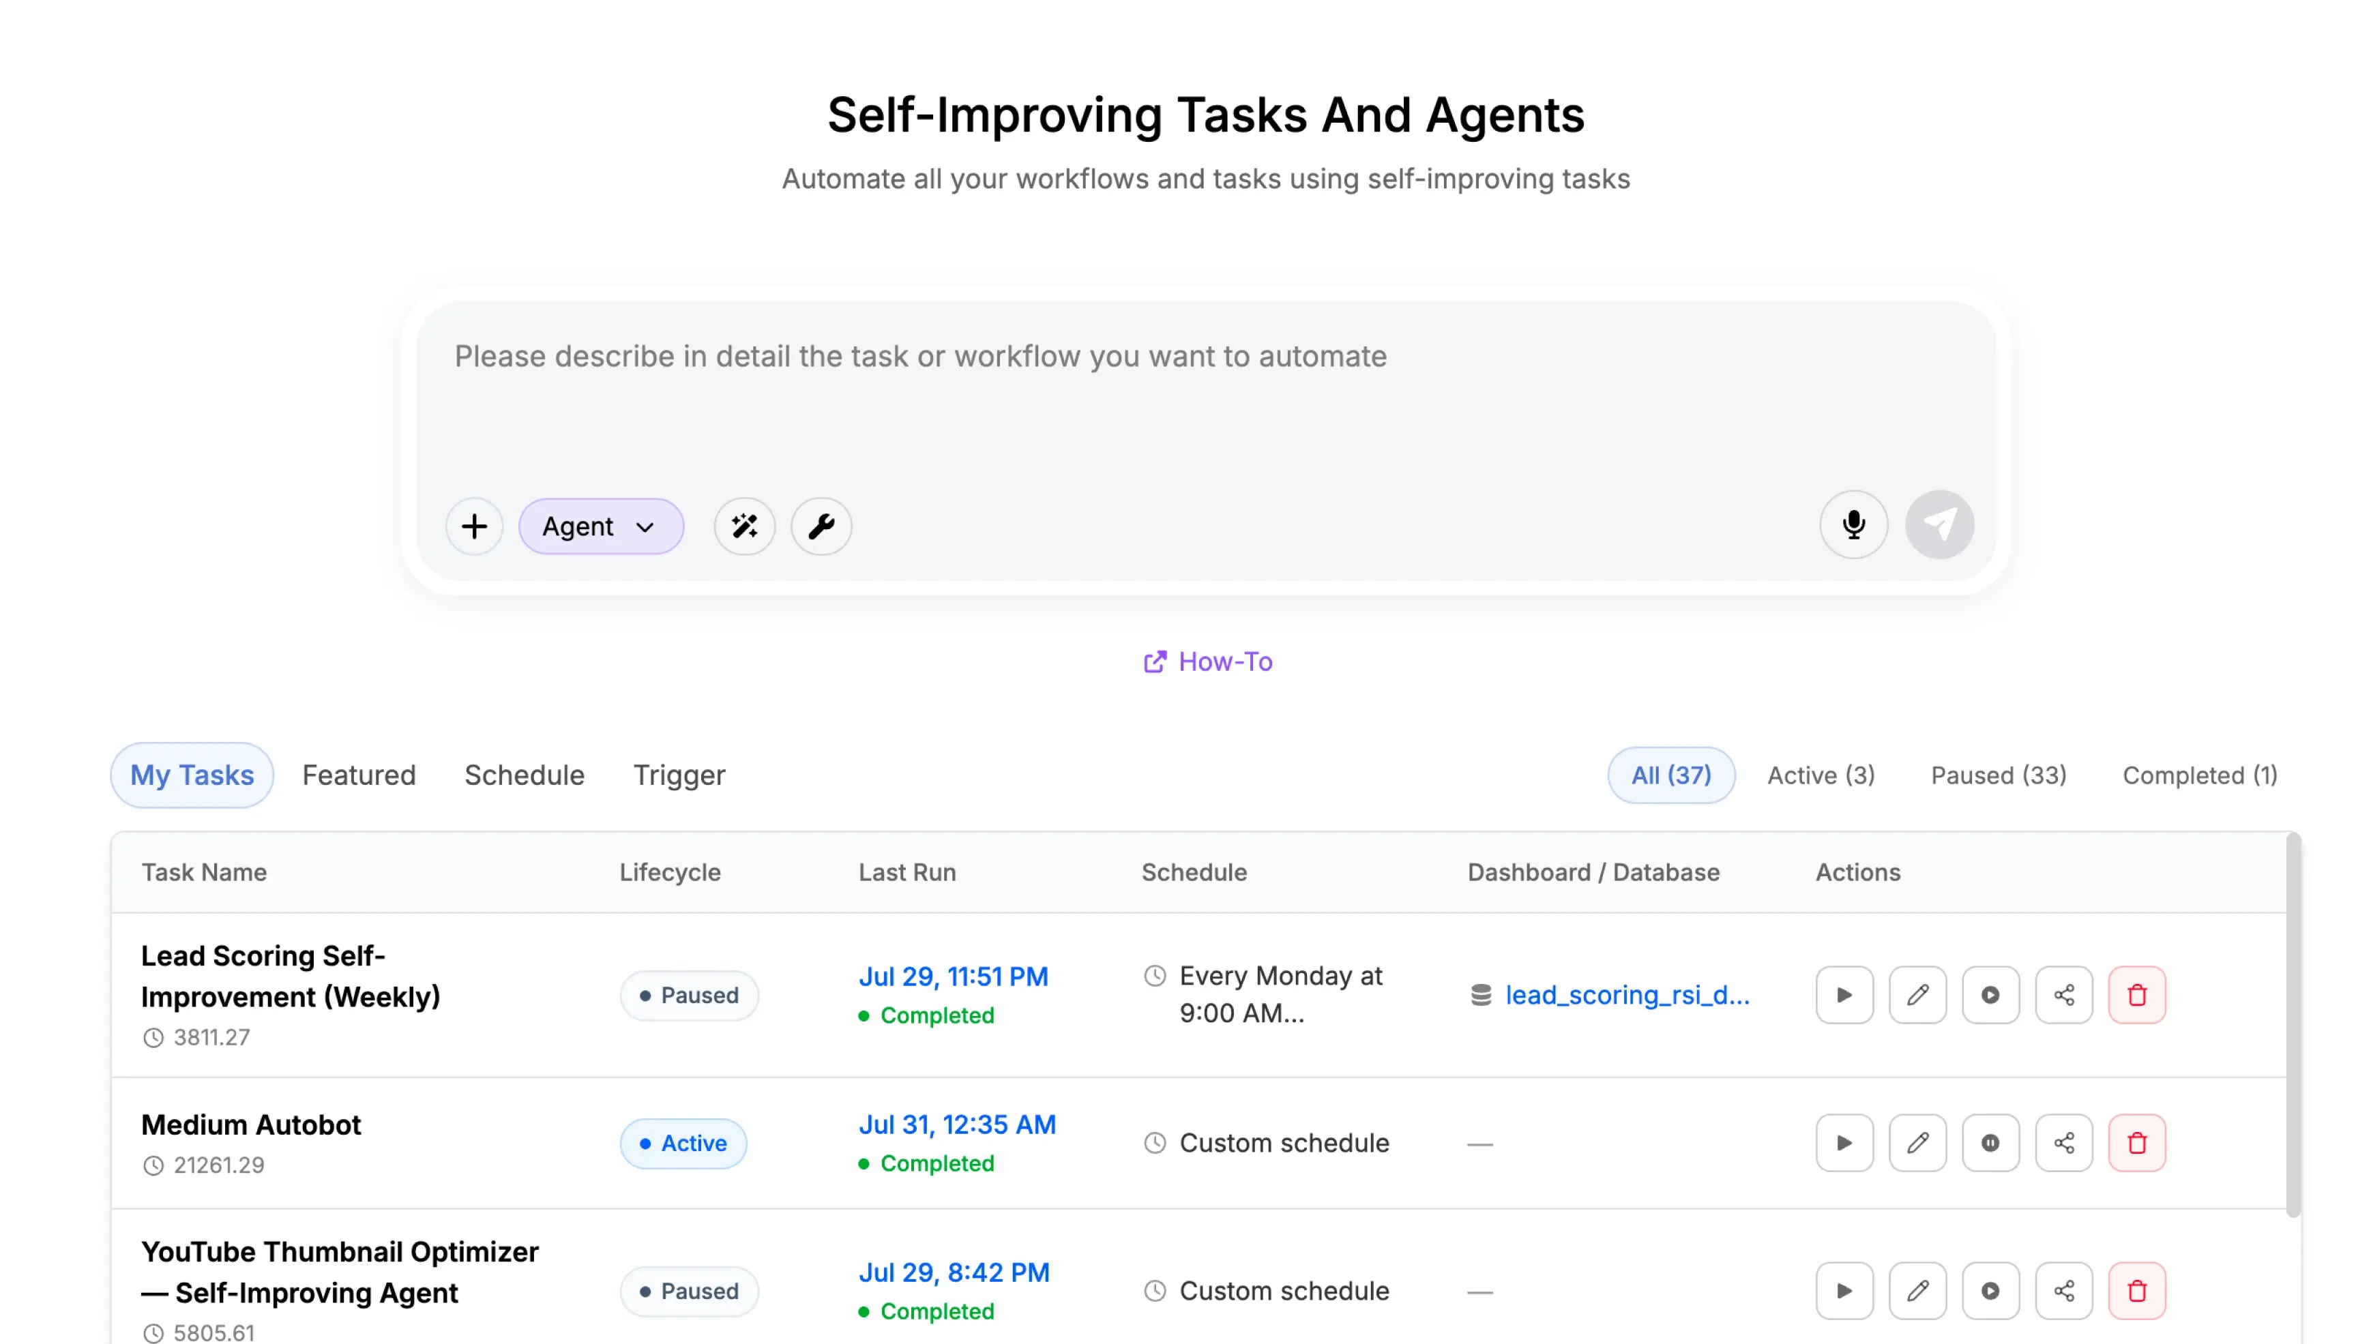Show Completed (1) tasks only
Screen dimensions: 2358x1344
tap(2199, 775)
